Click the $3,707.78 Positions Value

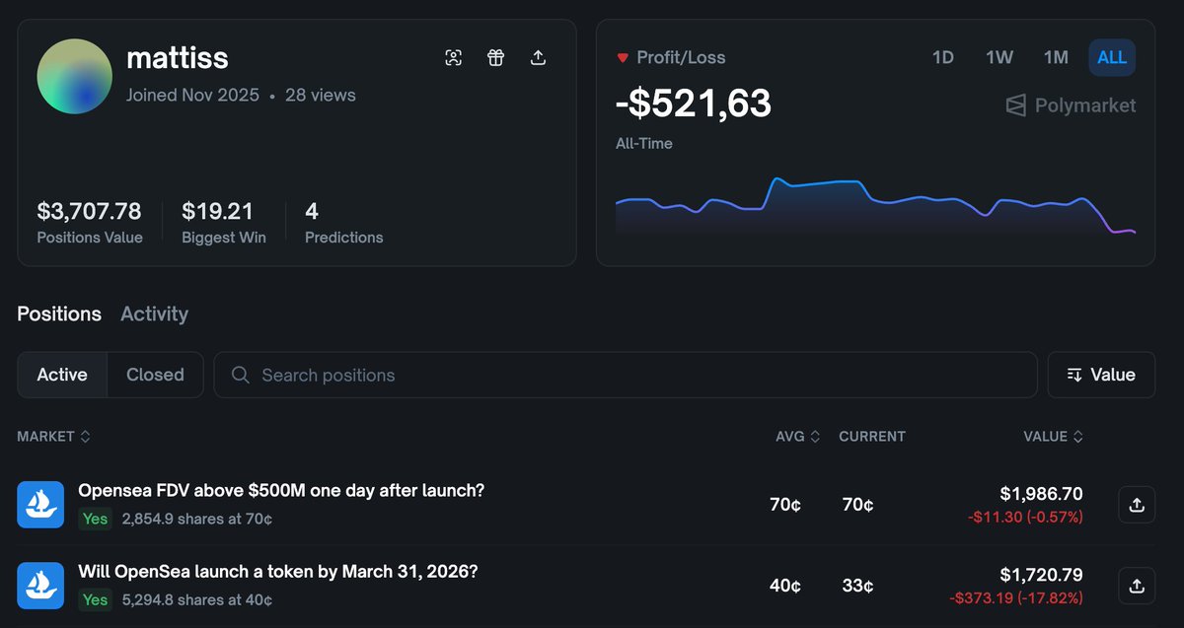[89, 211]
